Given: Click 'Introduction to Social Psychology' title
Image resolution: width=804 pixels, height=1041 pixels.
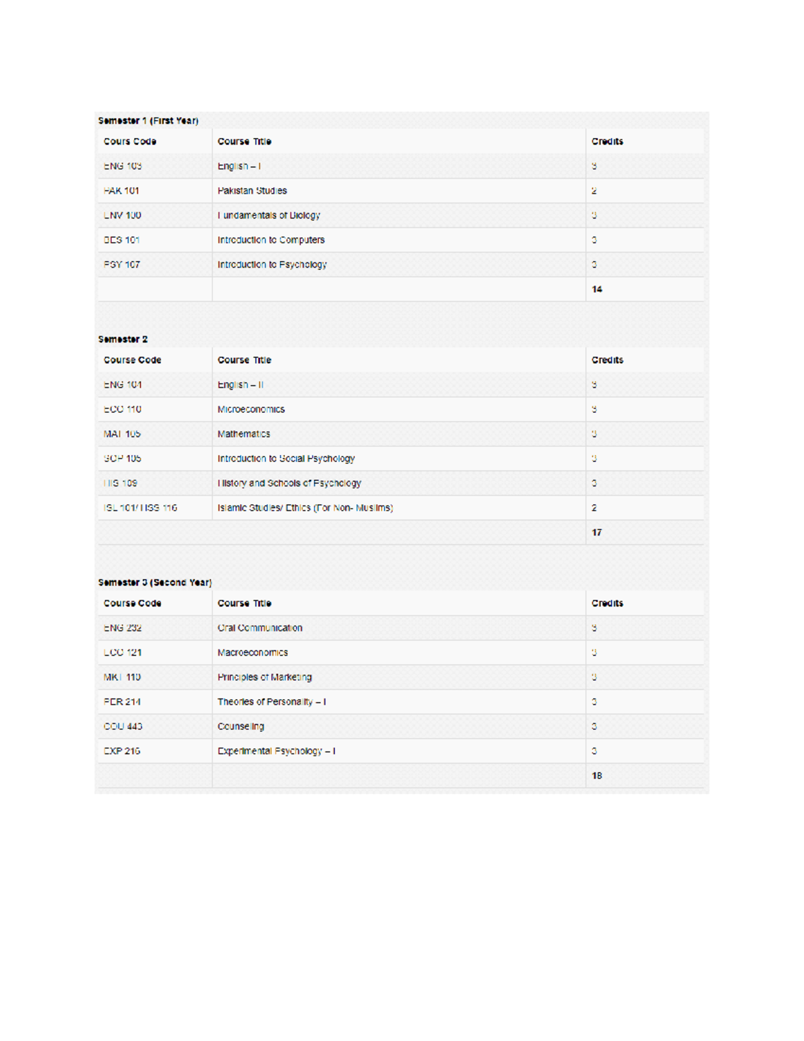Looking at the screenshot, I should (x=286, y=458).
